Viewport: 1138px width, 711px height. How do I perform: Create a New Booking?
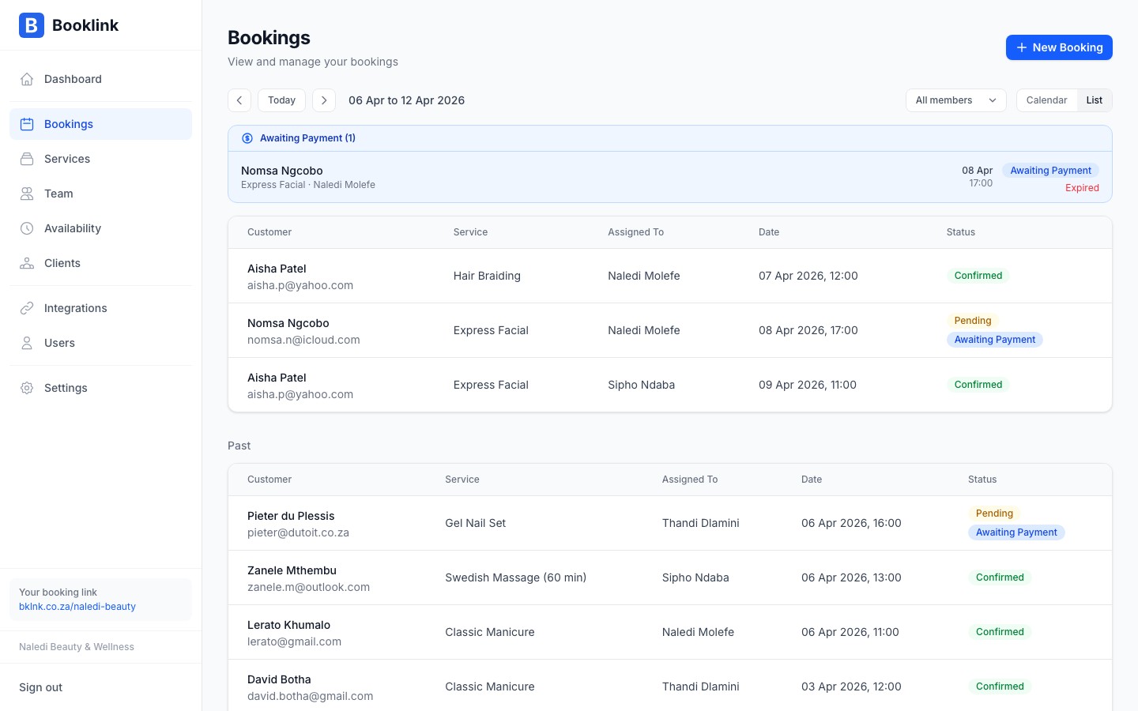pyautogui.click(x=1059, y=47)
